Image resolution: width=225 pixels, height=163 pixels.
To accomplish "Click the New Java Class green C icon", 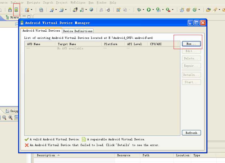I will click(x=195, y=10).
